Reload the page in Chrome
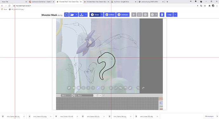The width and height of the screenshot is (219, 119). coord(9,6)
